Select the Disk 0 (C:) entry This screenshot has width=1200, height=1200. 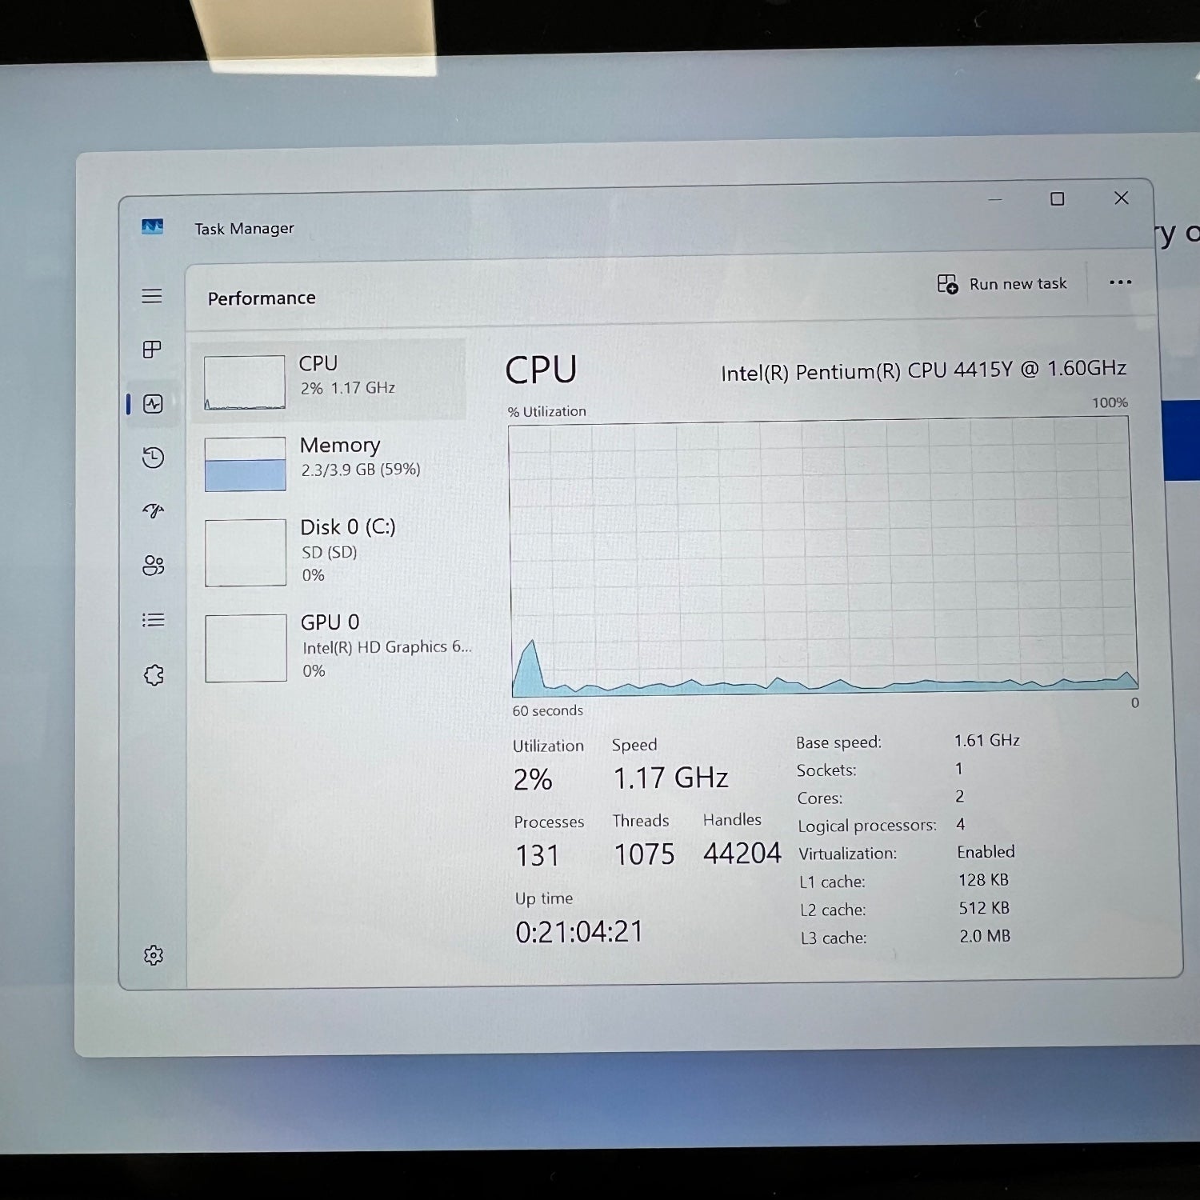tap(330, 552)
